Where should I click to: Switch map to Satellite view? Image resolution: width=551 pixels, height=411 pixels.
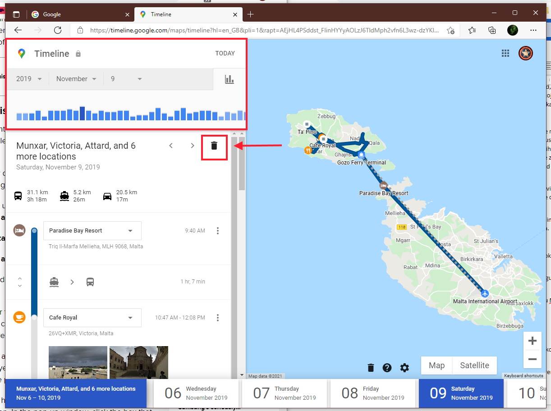point(474,365)
